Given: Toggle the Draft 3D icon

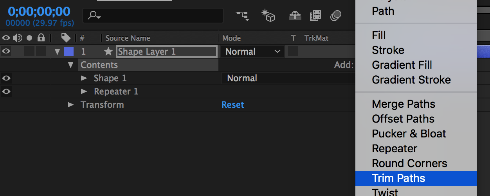Looking at the screenshot, I should coord(268,15).
